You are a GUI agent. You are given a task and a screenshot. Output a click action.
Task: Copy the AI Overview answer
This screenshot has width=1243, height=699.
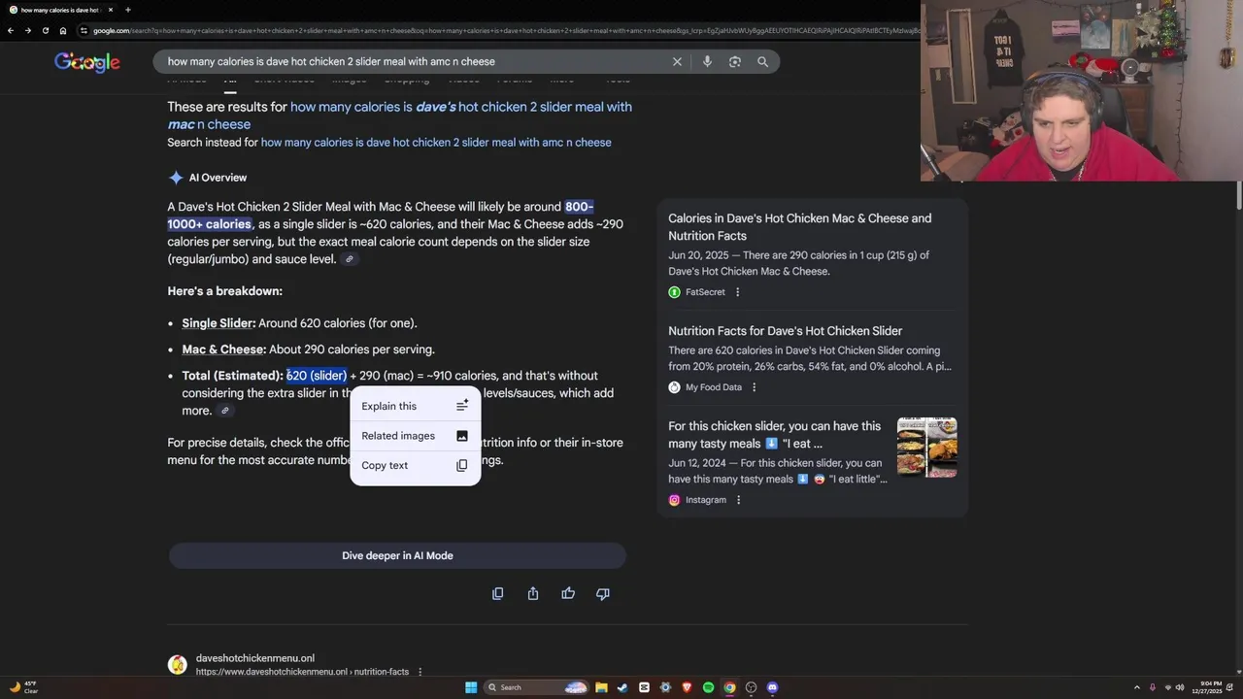coord(498,593)
